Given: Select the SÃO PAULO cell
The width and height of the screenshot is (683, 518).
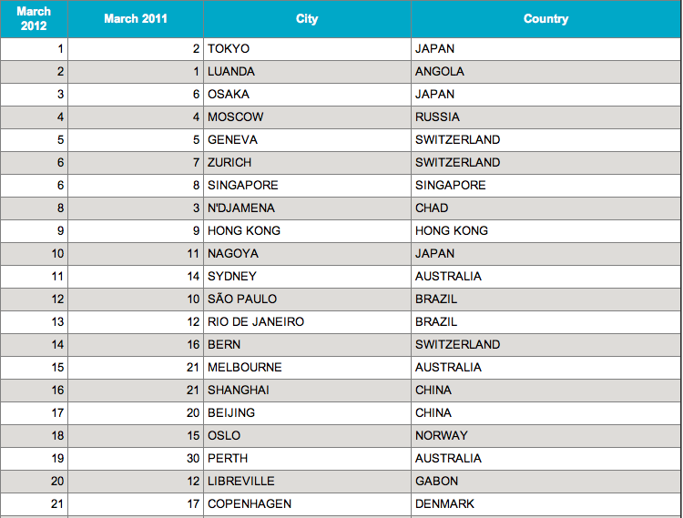Looking at the screenshot, I should point(307,299).
